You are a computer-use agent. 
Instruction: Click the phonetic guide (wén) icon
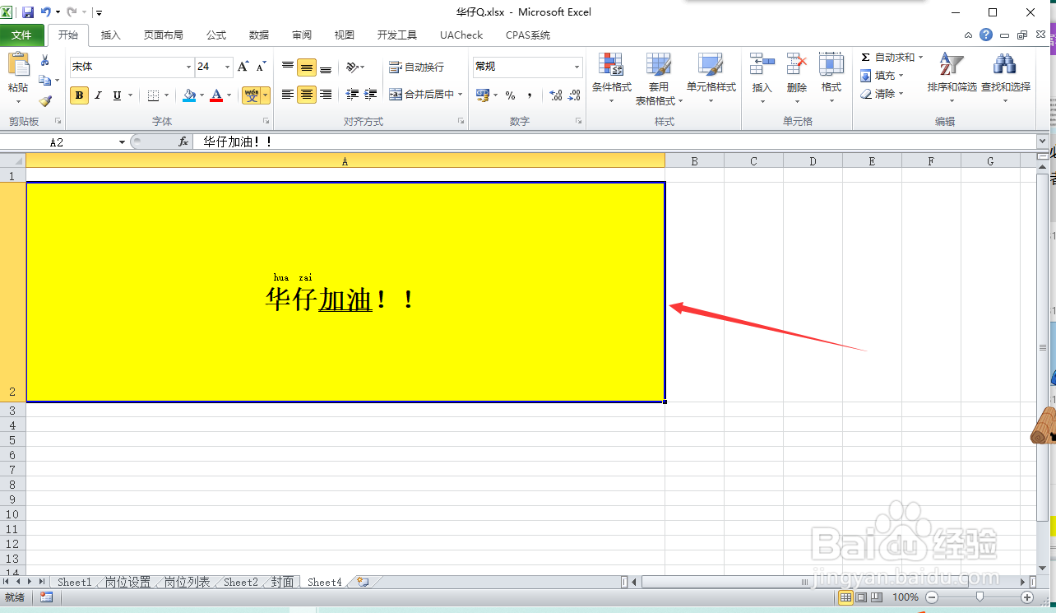251,95
